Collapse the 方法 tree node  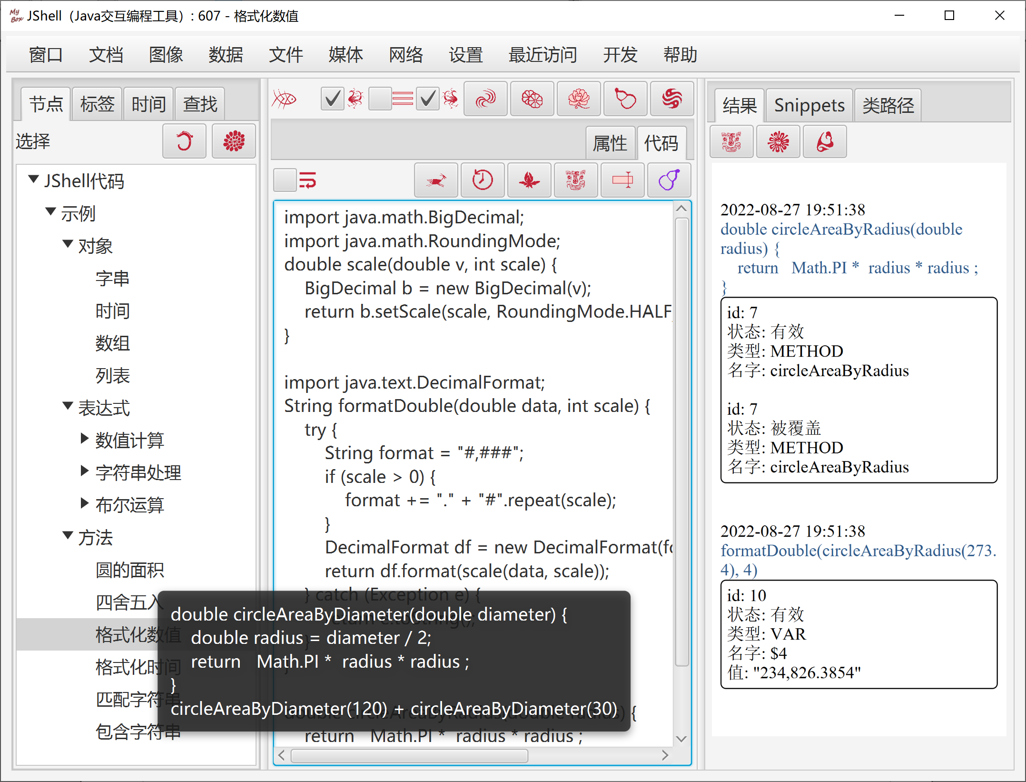[x=68, y=535]
